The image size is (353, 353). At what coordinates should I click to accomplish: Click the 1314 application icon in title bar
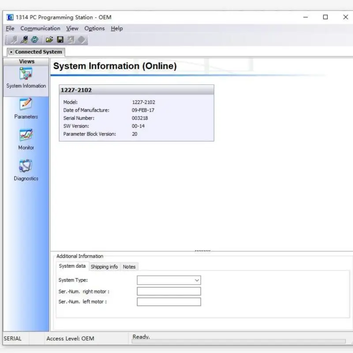(10, 17)
